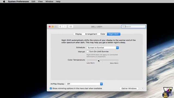
Task: Open the Help menu
Action: tap(58, 1)
